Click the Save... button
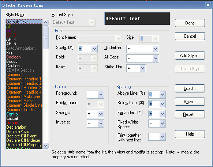213x167 pixels. tap(190, 102)
